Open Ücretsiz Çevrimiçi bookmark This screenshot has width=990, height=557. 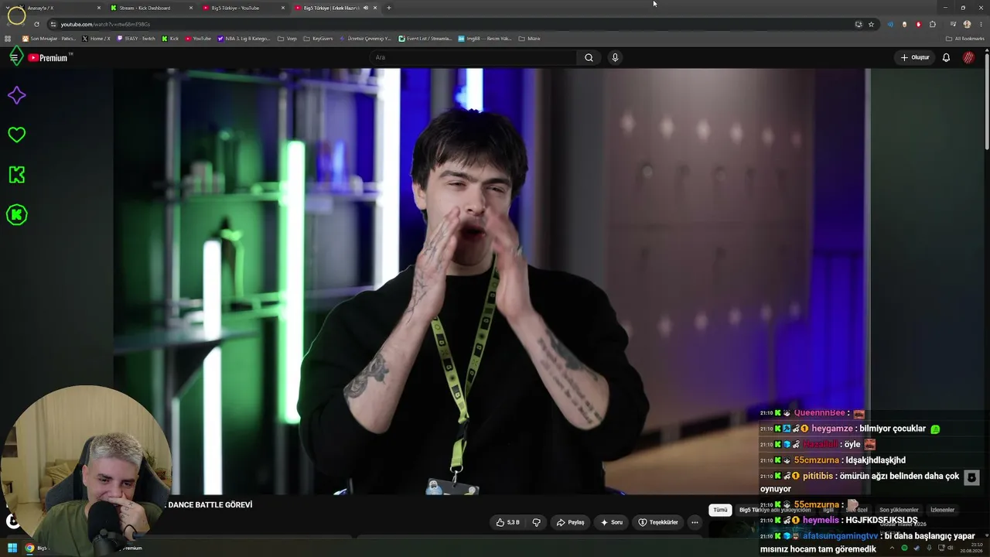[366, 39]
